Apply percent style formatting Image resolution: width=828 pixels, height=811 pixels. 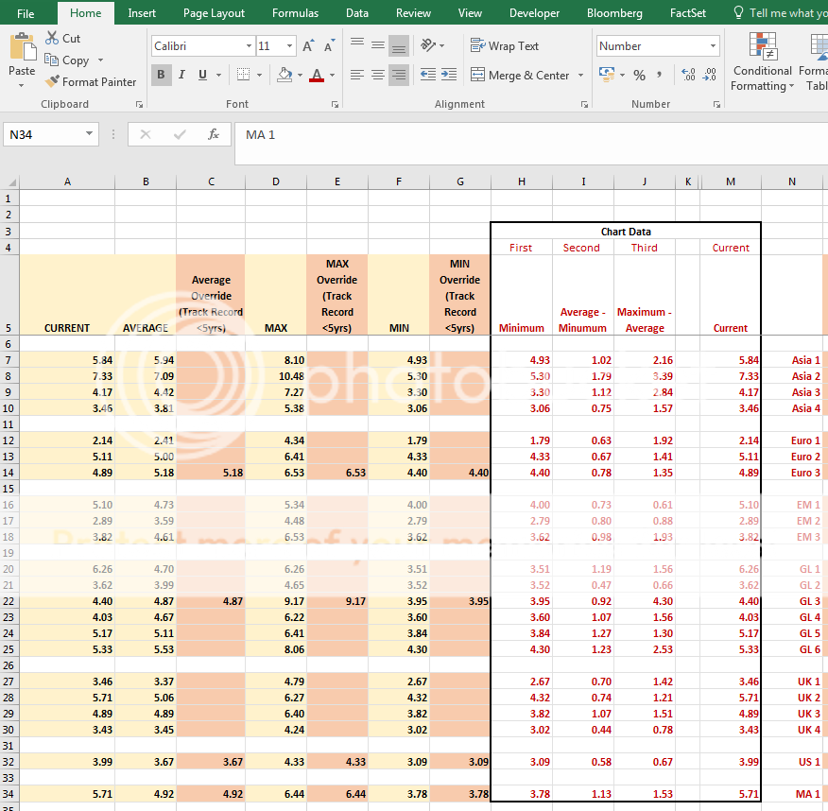(642, 75)
